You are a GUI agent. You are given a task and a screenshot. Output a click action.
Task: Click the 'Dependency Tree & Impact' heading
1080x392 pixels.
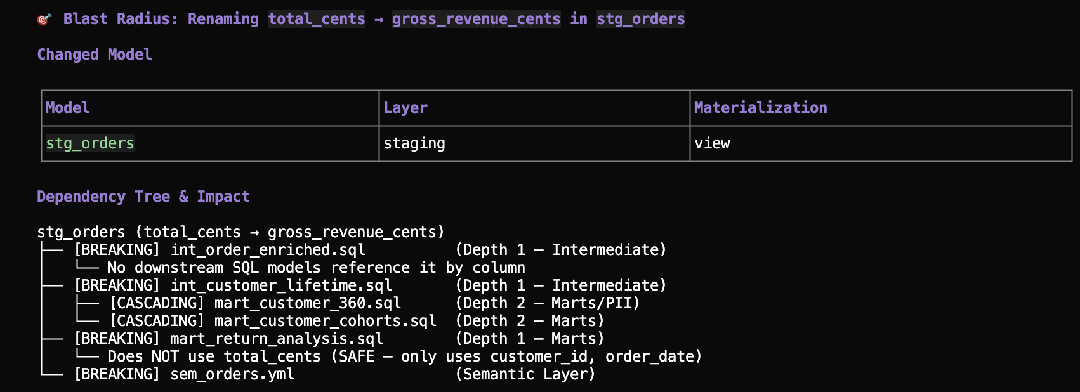(x=143, y=197)
